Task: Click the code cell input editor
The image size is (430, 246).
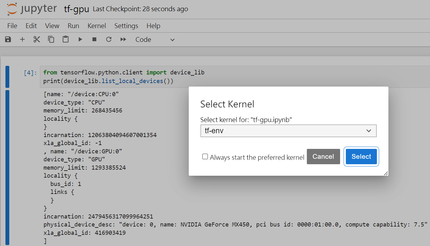Action: click(235, 77)
